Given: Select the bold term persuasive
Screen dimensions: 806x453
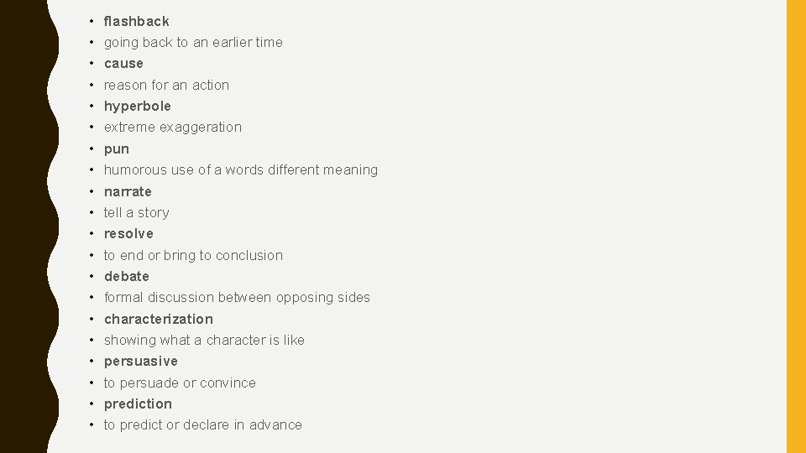Looking at the screenshot, I should pyautogui.click(x=140, y=362).
